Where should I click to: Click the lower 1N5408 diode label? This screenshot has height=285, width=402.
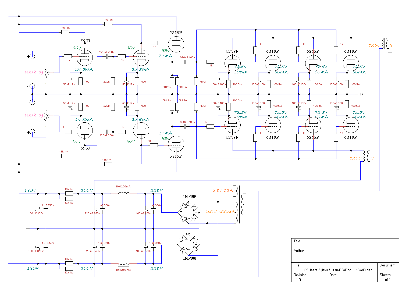pyautogui.click(x=190, y=258)
